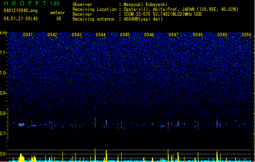Click the 'Receiver' field label
This screenshot has width=255, height=162.
click(82, 14)
